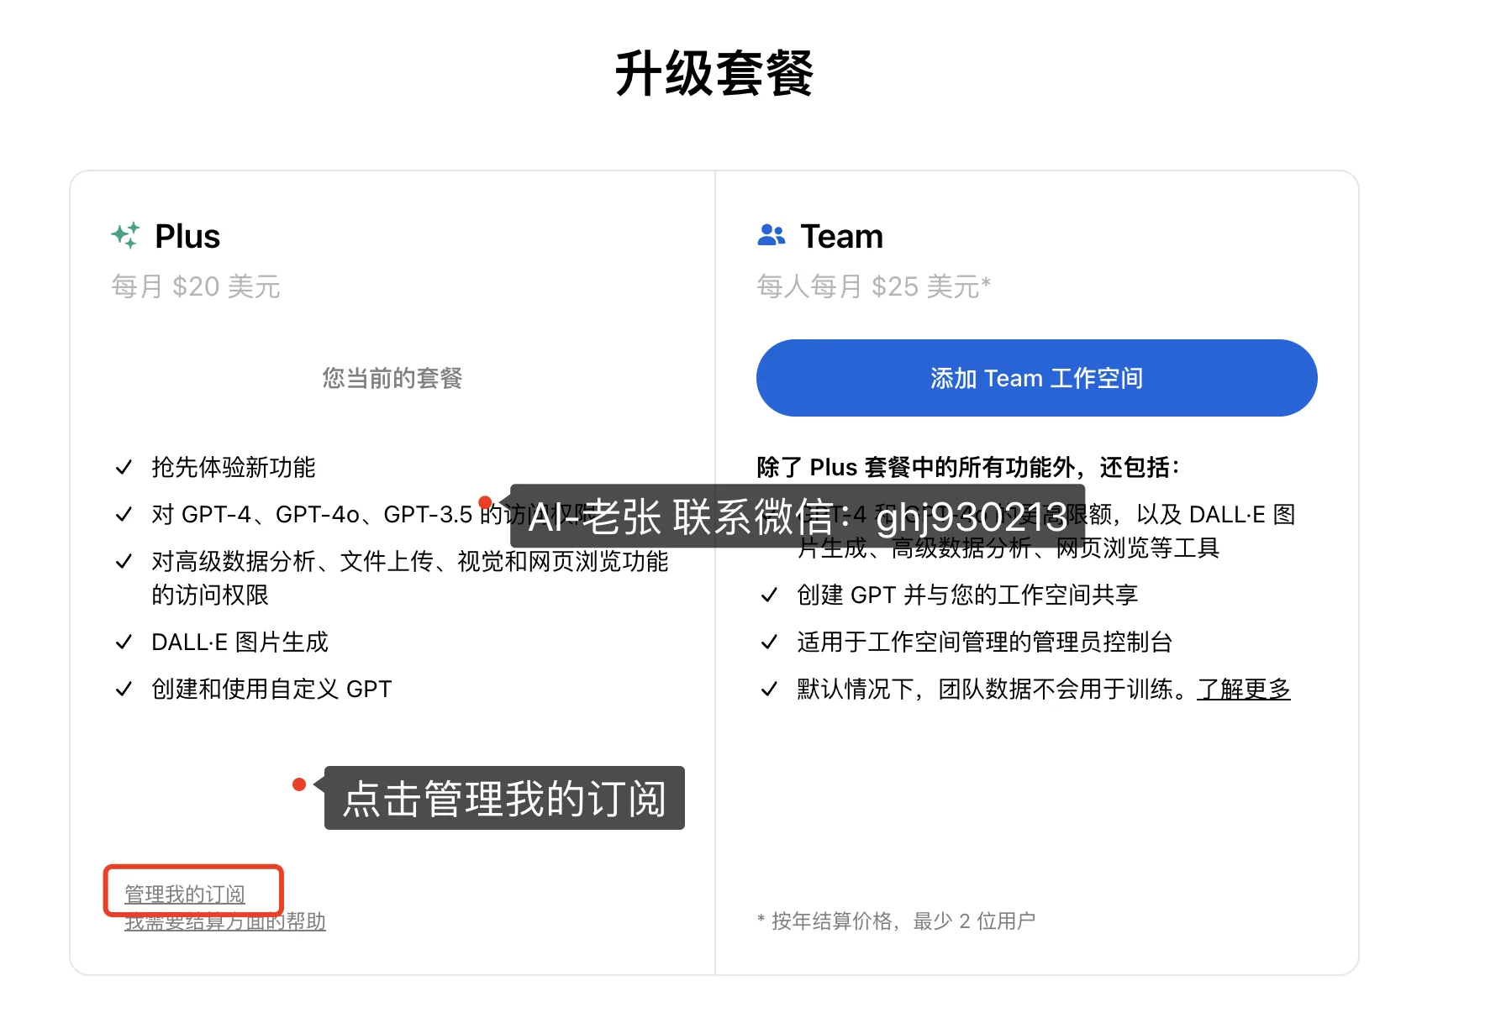The image size is (1501, 1028).
Task: Click the checkmark beside 适用于工作空间管理的管理员控制台
Action: [769, 642]
